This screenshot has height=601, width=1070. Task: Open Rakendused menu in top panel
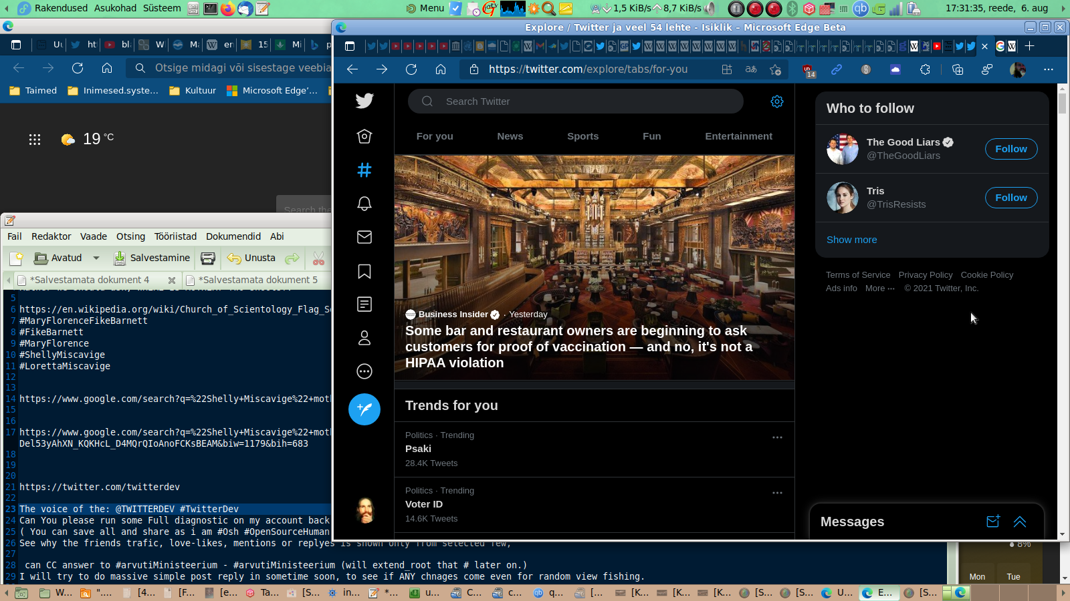(61, 8)
